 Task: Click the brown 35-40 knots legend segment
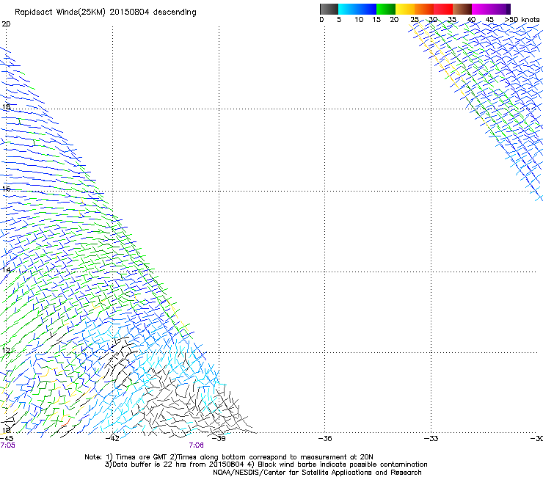tap(462, 9)
